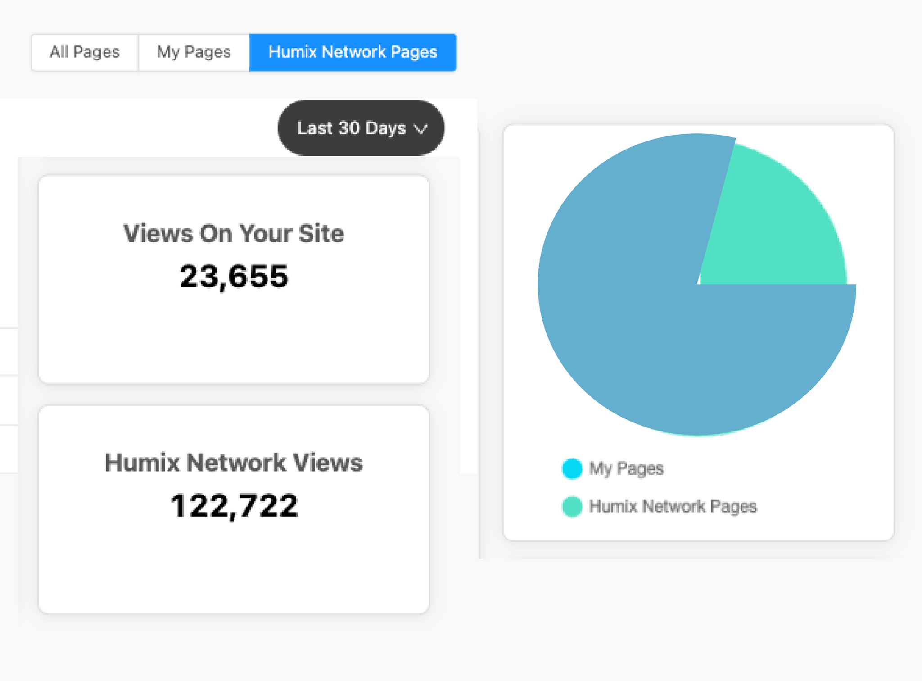Toggle the Humix Network Pages legend swatch
The height and width of the screenshot is (681, 922).
[x=572, y=506]
